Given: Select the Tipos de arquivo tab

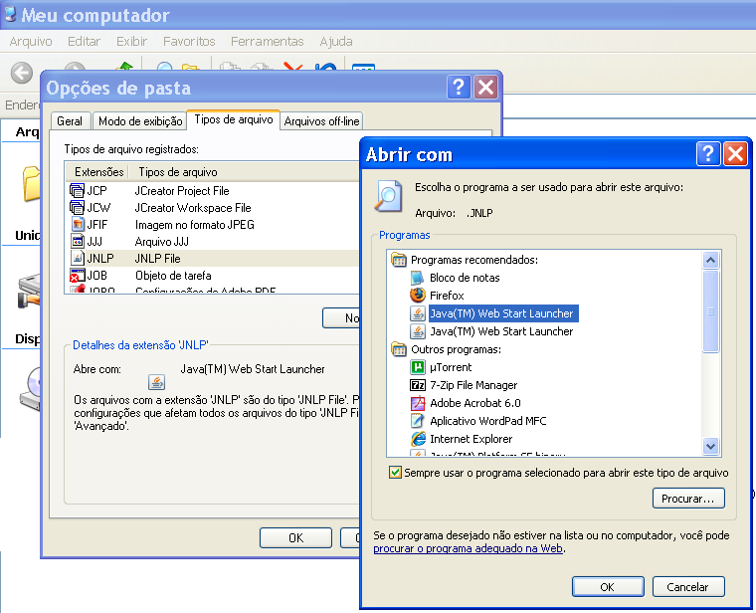Looking at the screenshot, I should point(234,119).
